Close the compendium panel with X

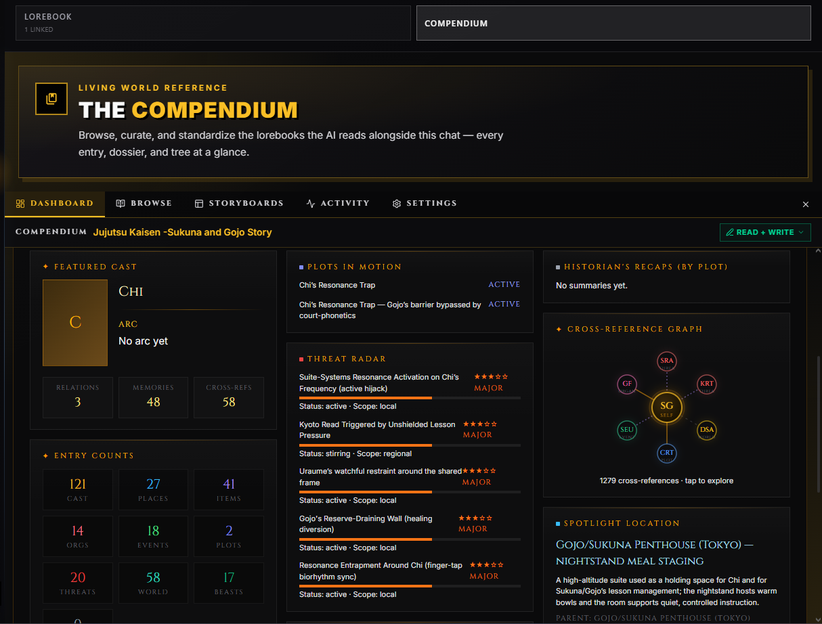pos(806,204)
